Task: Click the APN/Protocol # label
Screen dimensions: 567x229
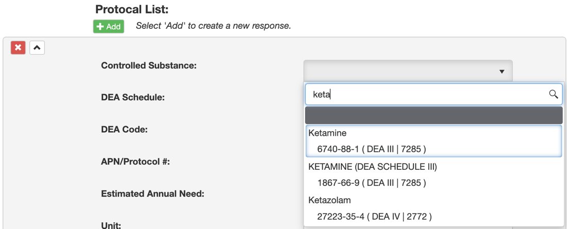Action: (135, 162)
